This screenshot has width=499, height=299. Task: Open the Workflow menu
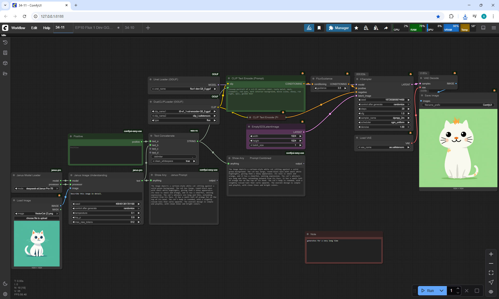click(x=18, y=28)
